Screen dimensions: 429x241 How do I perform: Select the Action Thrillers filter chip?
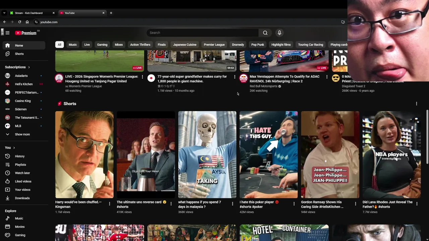140,45
